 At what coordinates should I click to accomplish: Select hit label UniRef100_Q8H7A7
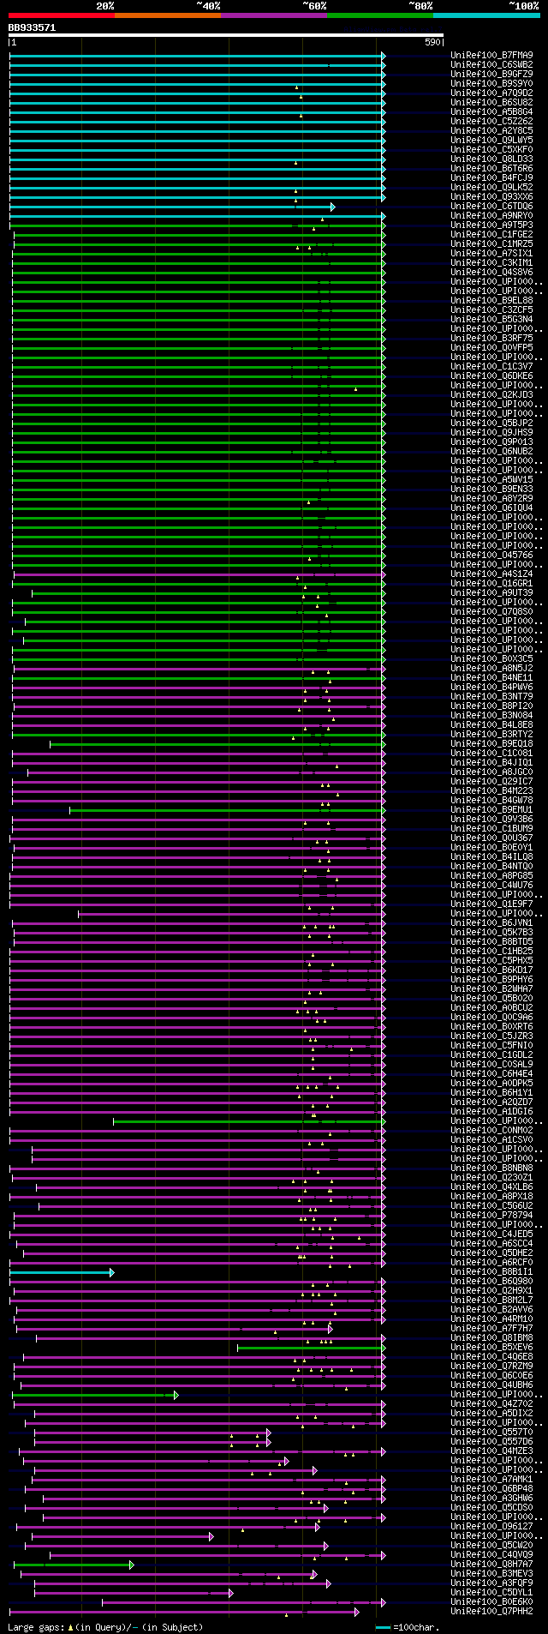491,1565
